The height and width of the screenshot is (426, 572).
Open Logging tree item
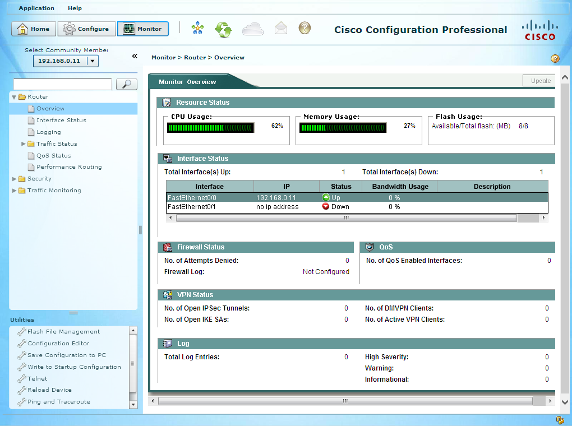click(49, 132)
